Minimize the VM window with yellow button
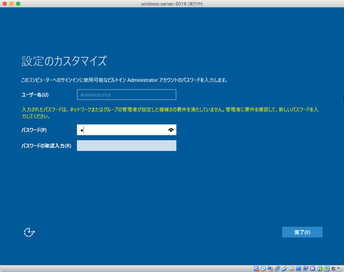Viewport: 344px width, 272px height. pyautogui.click(x=12, y=3)
